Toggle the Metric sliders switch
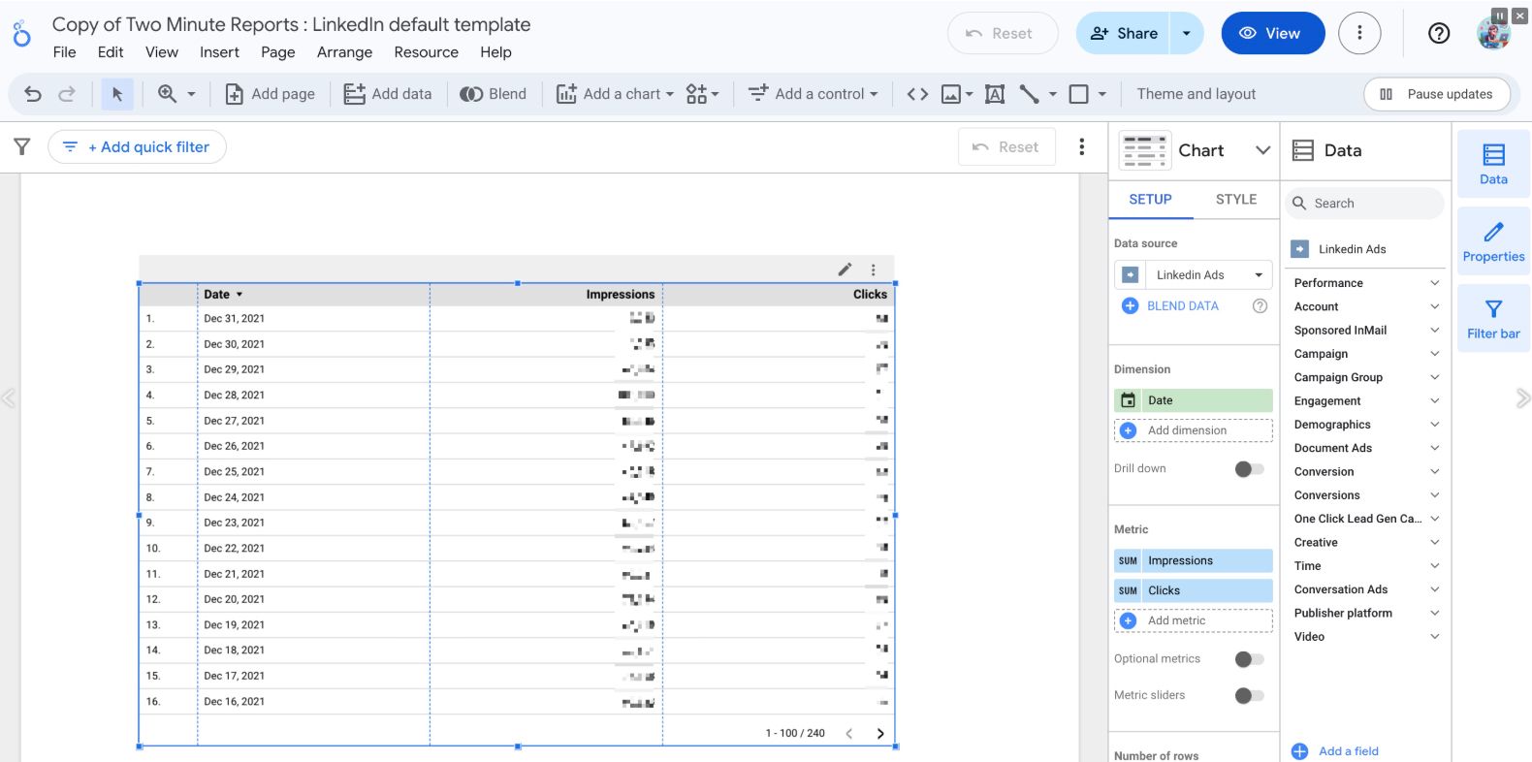This screenshot has width=1532, height=762. tap(1249, 696)
